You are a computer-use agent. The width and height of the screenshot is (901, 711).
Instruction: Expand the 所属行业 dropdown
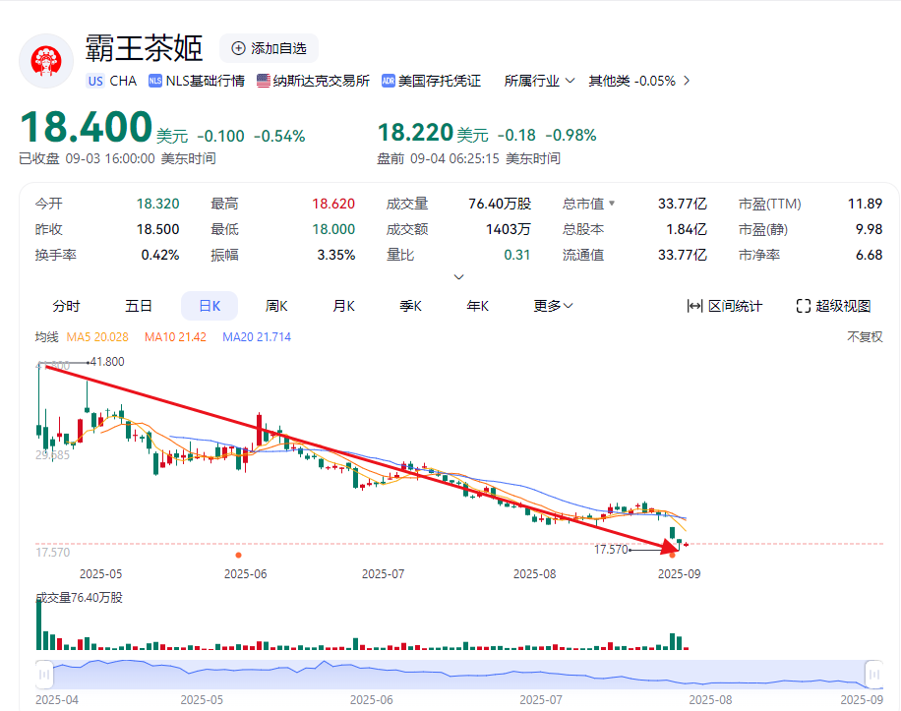click(x=540, y=81)
